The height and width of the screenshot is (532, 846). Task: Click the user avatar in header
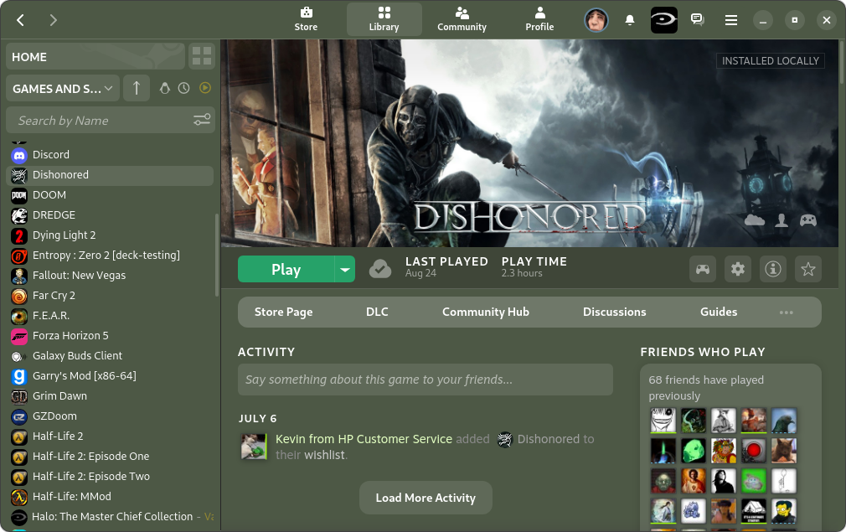(x=596, y=20)
